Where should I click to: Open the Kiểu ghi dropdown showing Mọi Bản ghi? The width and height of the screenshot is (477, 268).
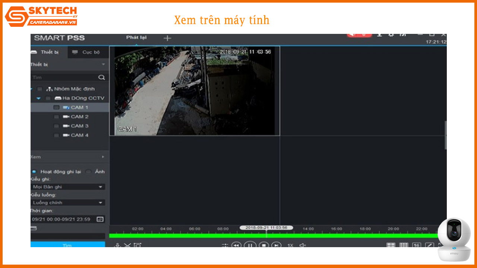(68, 186)
